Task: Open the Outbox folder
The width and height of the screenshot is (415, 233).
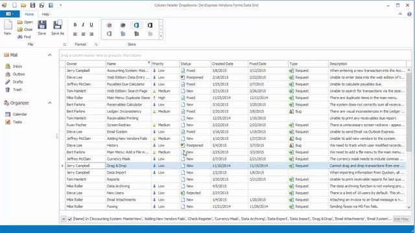Action: (x=16, y=74)
